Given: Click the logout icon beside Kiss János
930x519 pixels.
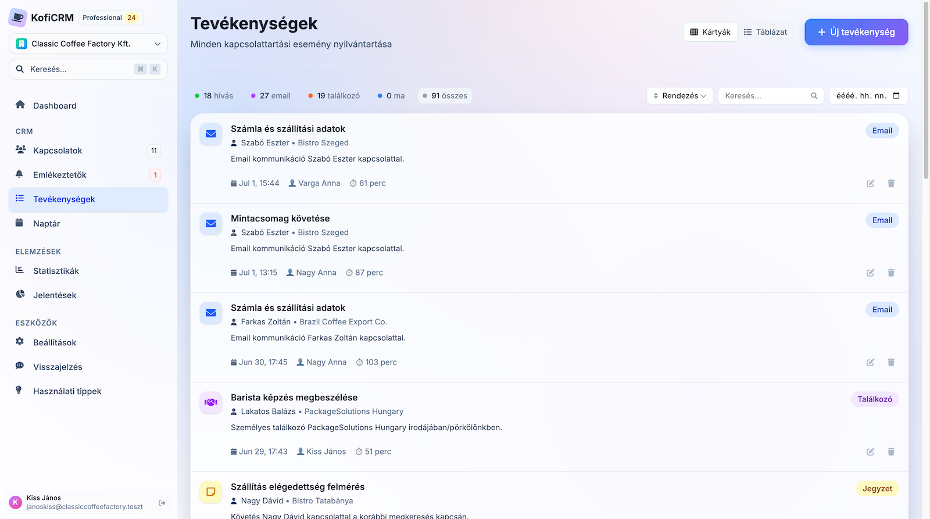Looking at the screenshot, I should tap(162, 503).
